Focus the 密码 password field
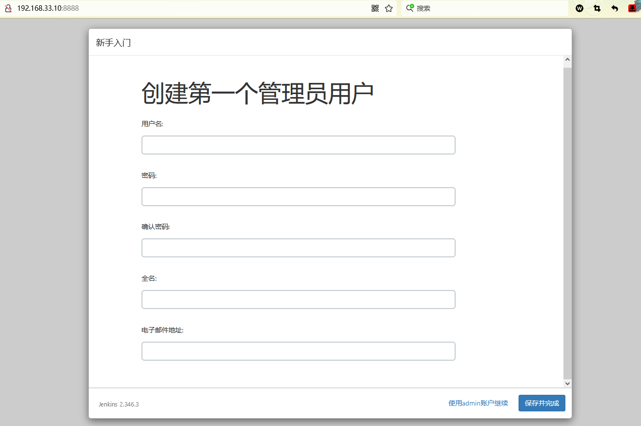 (298, 197)
